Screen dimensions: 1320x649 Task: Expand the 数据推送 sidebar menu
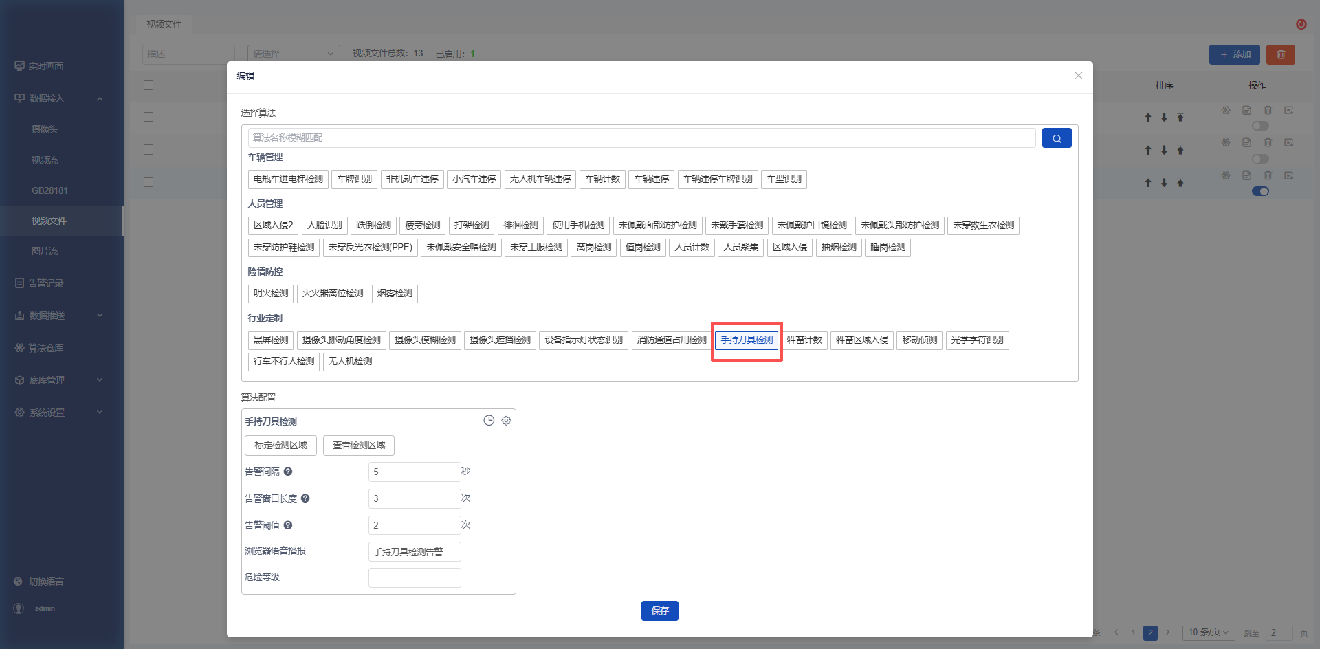click(58, 316)
